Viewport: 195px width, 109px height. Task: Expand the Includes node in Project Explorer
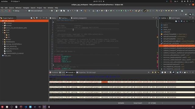pos(3,25)
